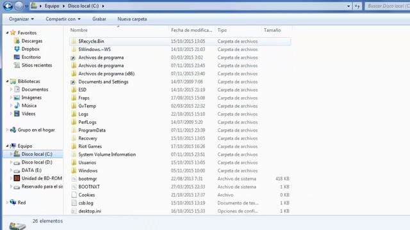Select the Favoritos star icon
The image size is (410, 230).
(x=13, y=33)
